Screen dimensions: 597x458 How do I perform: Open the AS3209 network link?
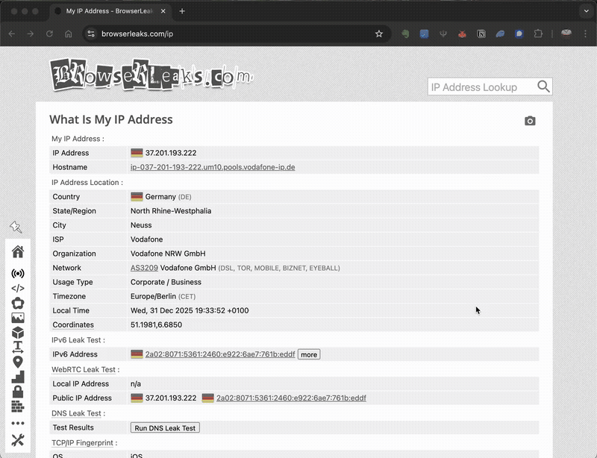(x=144, y=268)
